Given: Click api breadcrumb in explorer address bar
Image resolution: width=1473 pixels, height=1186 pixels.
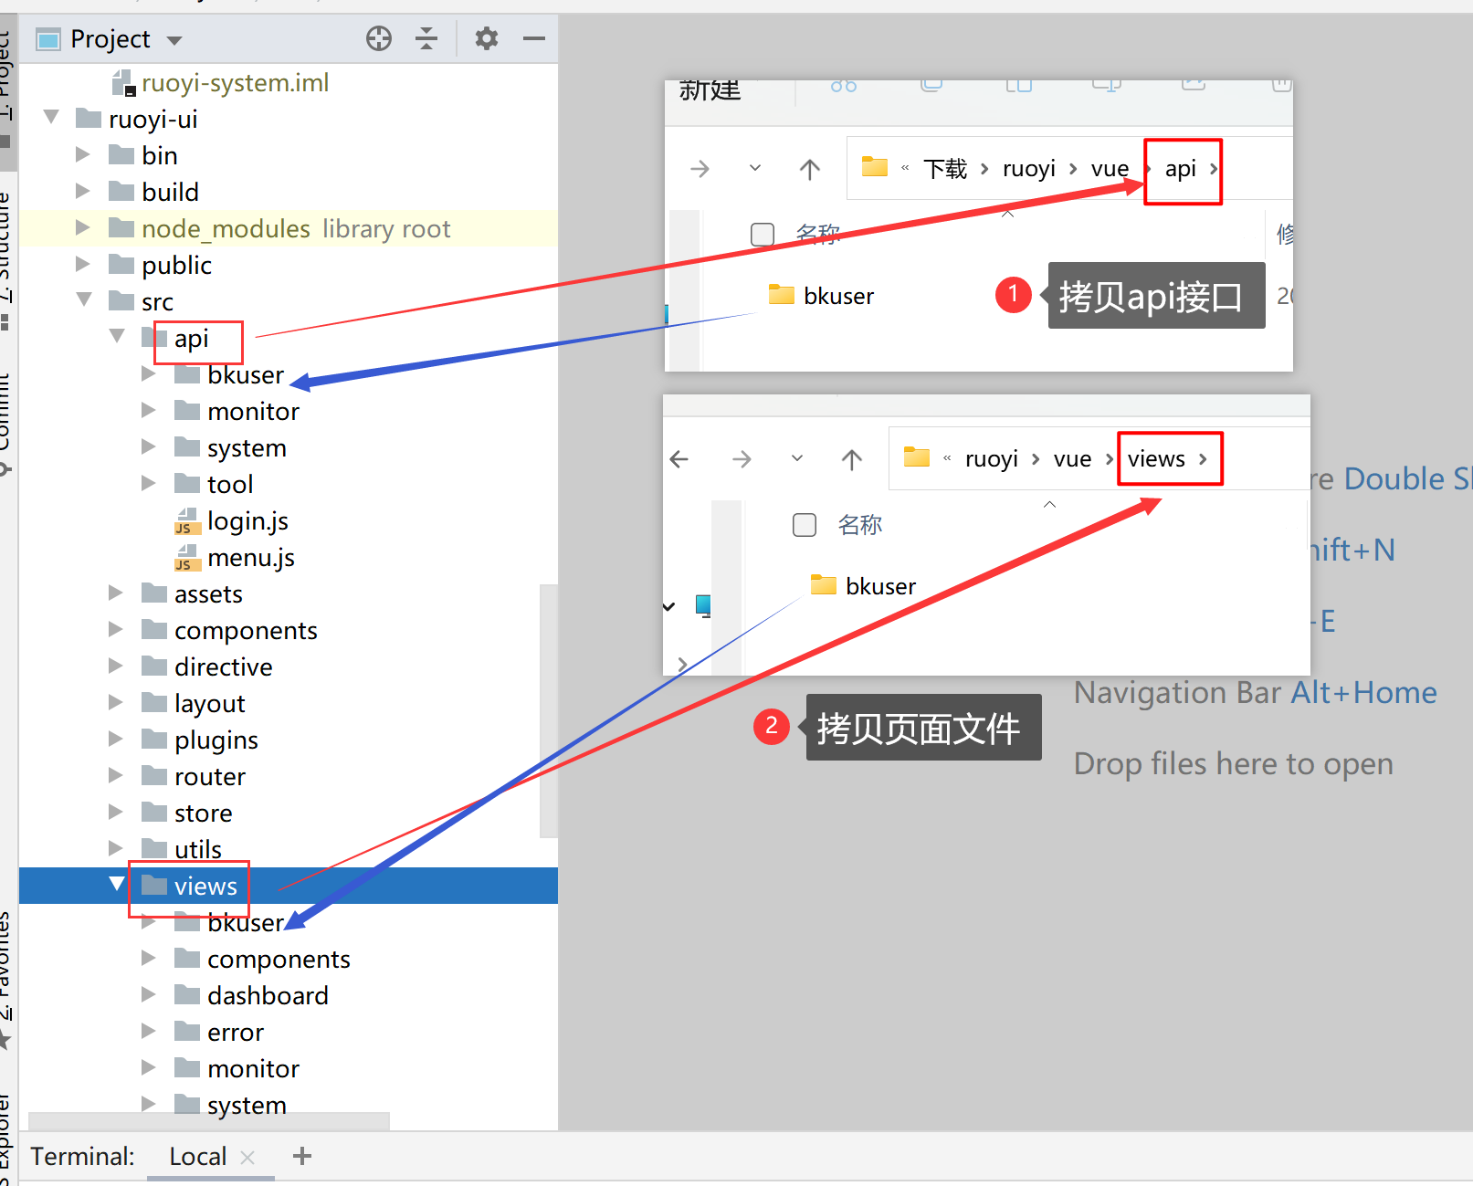Looking at the screenshot, I should 1180,169.
